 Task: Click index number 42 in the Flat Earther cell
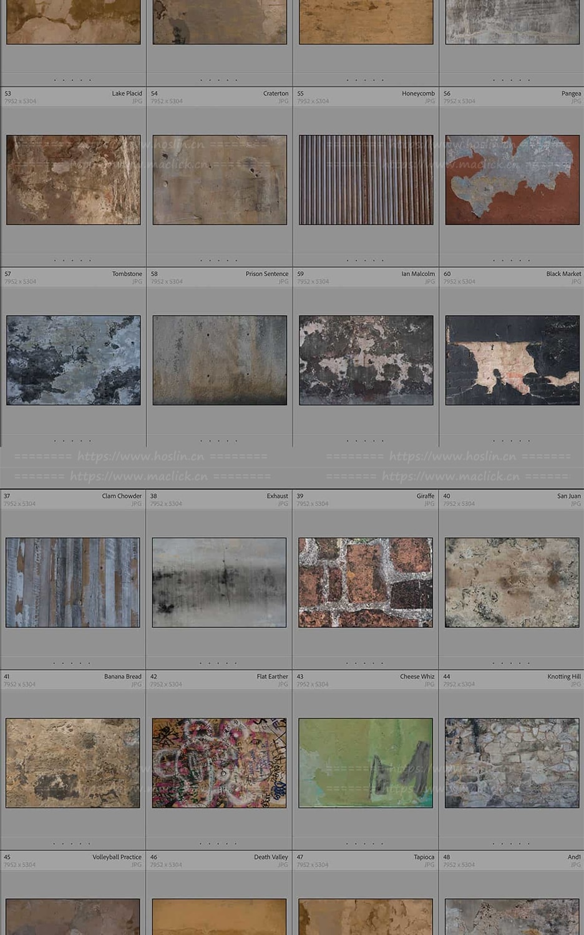pyautogui.click(x=153, y=677)
